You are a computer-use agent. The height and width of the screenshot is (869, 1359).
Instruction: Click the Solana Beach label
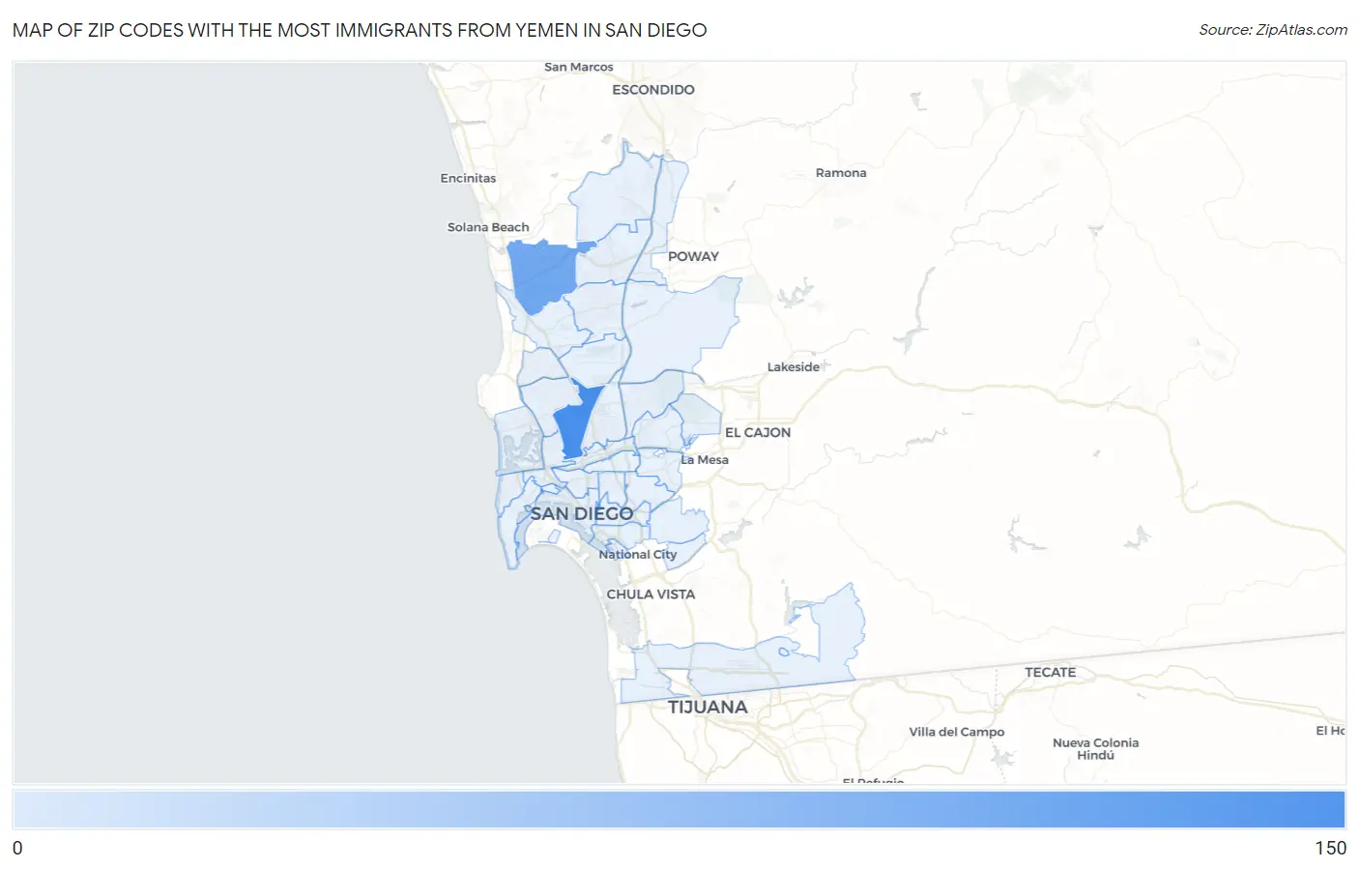click(x=488, y=228)
